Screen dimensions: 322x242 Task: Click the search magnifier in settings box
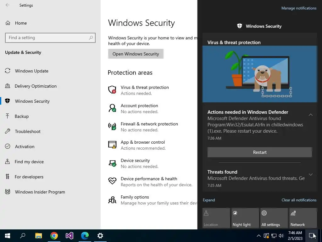point(91,38)
